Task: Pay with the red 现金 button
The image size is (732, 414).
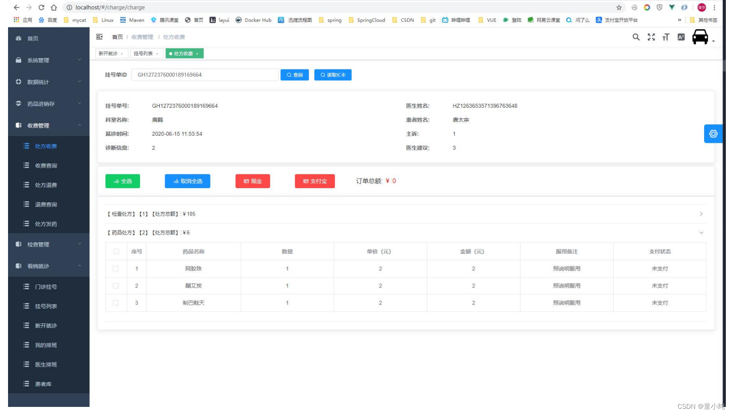Action: click(x=253, y=181)
